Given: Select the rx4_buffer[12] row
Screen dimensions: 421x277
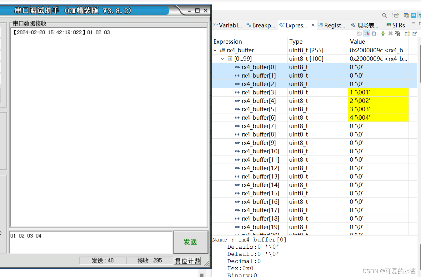Looking at the screenshot, I should tap(315, 168).
